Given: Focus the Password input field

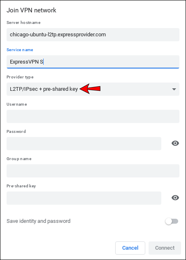Looking at the screenshot, I should (84, 144).
